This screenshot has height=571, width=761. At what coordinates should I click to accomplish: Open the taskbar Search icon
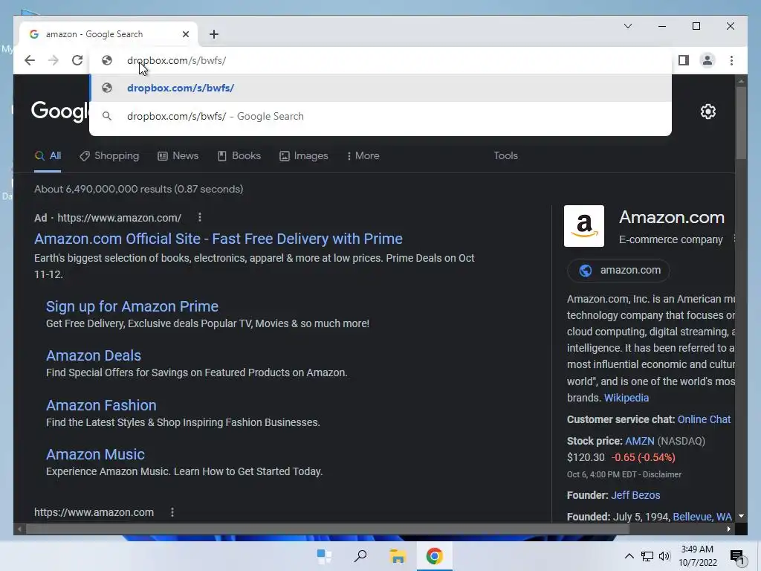(360, 556)
